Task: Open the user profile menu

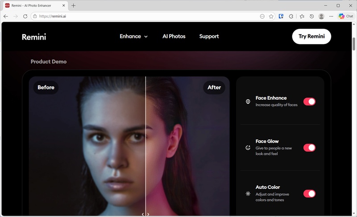Action: 321,16
